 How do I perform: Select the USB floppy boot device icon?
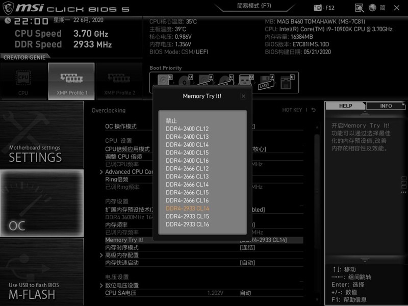pyautogui.click(x=266, y=82)
